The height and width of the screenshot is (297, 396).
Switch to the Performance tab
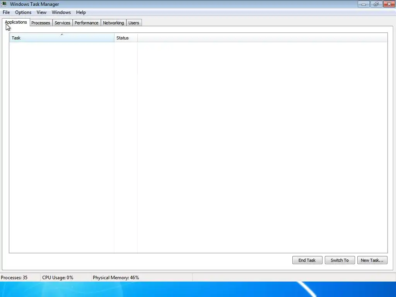[x=86, y=23]
